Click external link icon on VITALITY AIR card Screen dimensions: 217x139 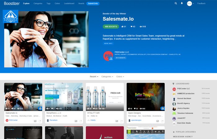click(x=122, y=121)
